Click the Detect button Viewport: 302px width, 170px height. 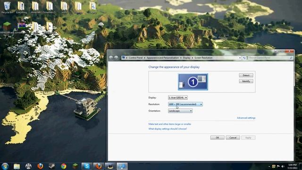pyautogui.click(x=246, y=76)
